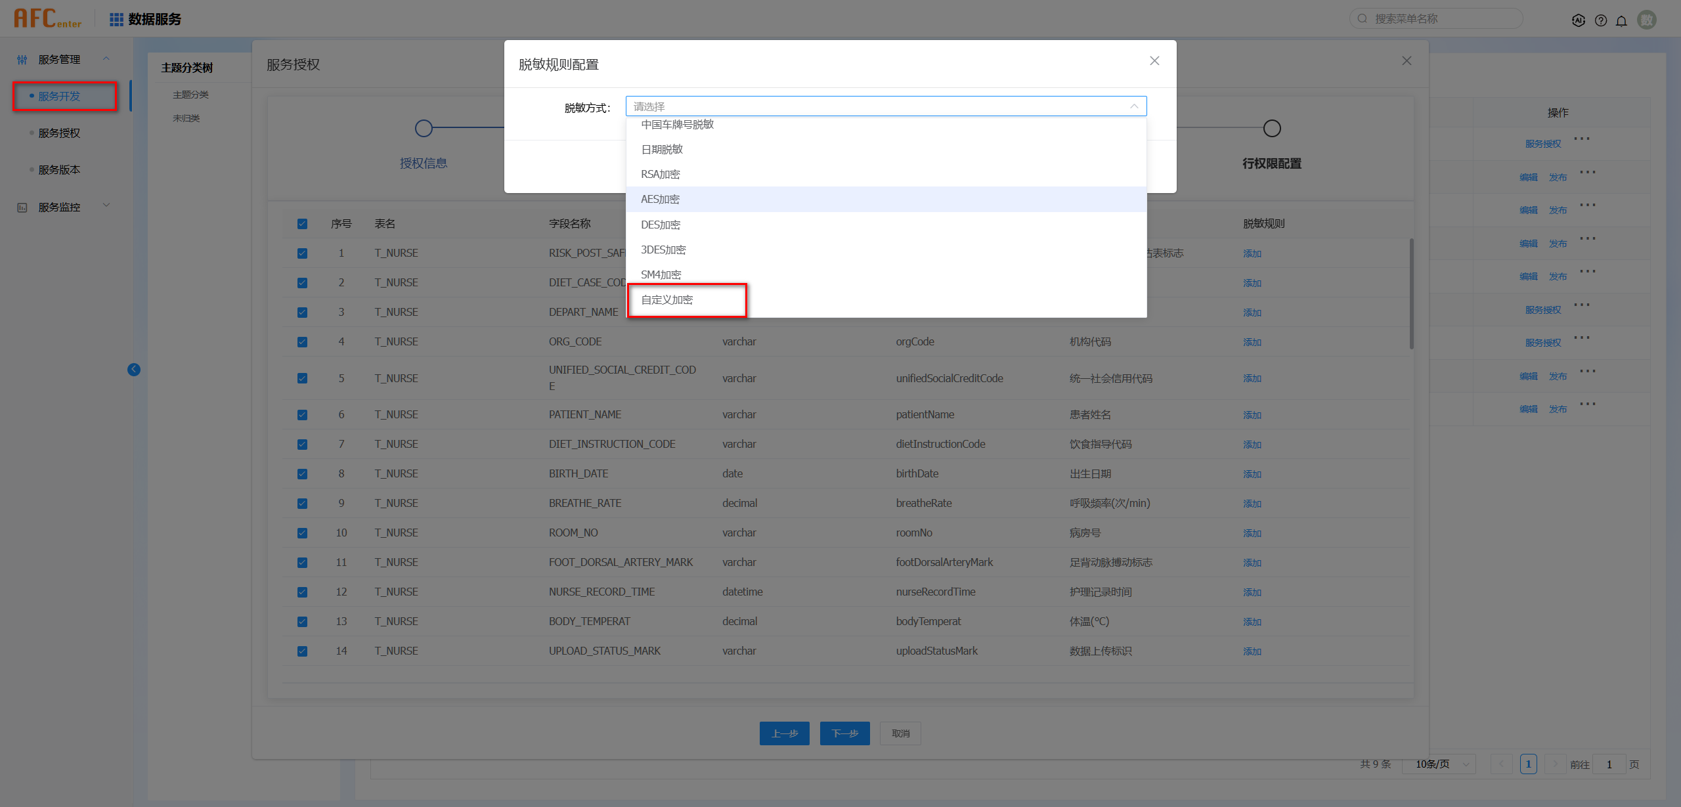Open the help question mark icon
1681x807 pixels.
pos(1601,20)
